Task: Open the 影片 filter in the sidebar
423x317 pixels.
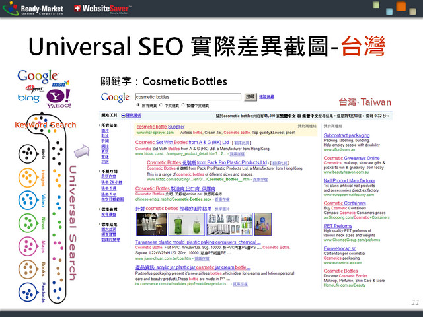Action: [105, 136]
